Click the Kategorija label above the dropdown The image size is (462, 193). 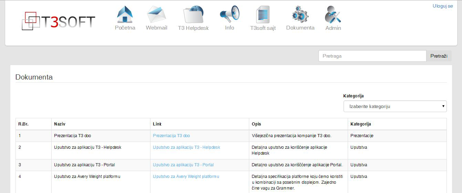354,96
